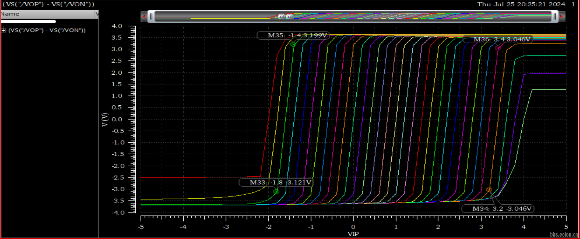This screenshot has width=580, height=239.
Task: Click the "V (V)" vertical axis title
Action: 105,119
